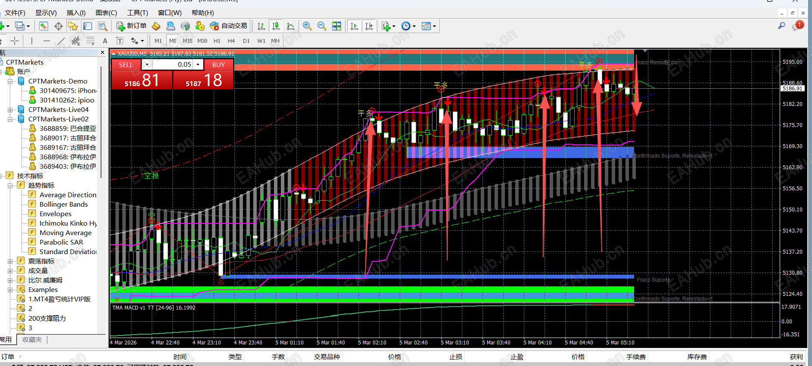Open the arrows objects dropdown
The image size is (812, 366).
(x=137, y=41)
